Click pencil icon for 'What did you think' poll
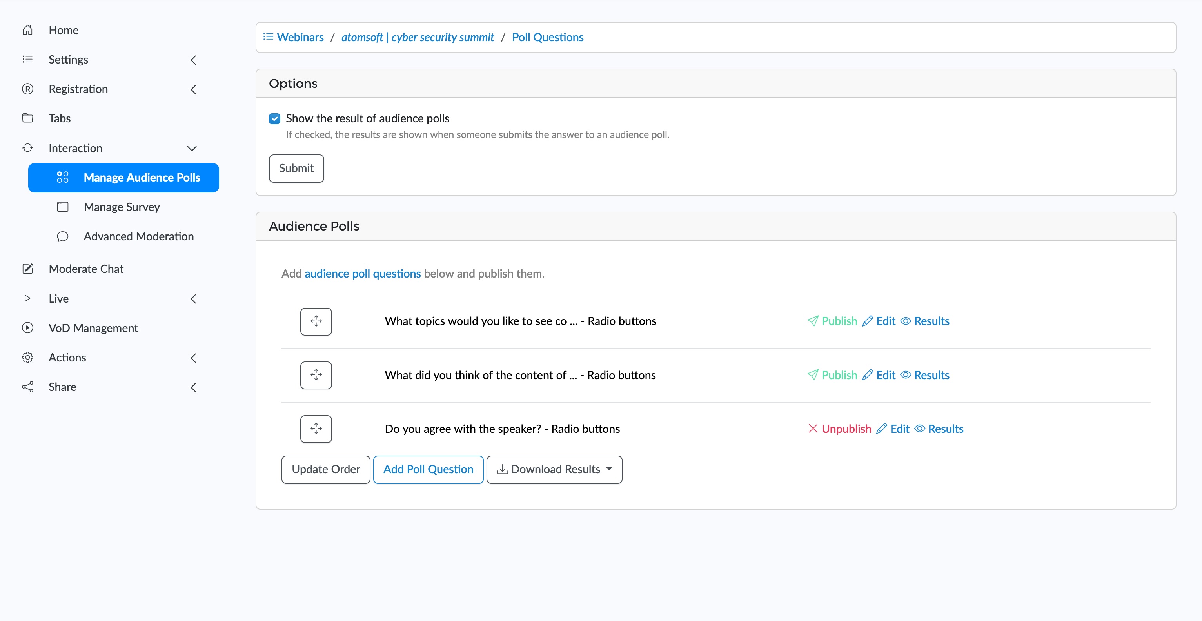The height and width of the screenshot is (621, 1202). pyautogui.click(x=868, y=375)
